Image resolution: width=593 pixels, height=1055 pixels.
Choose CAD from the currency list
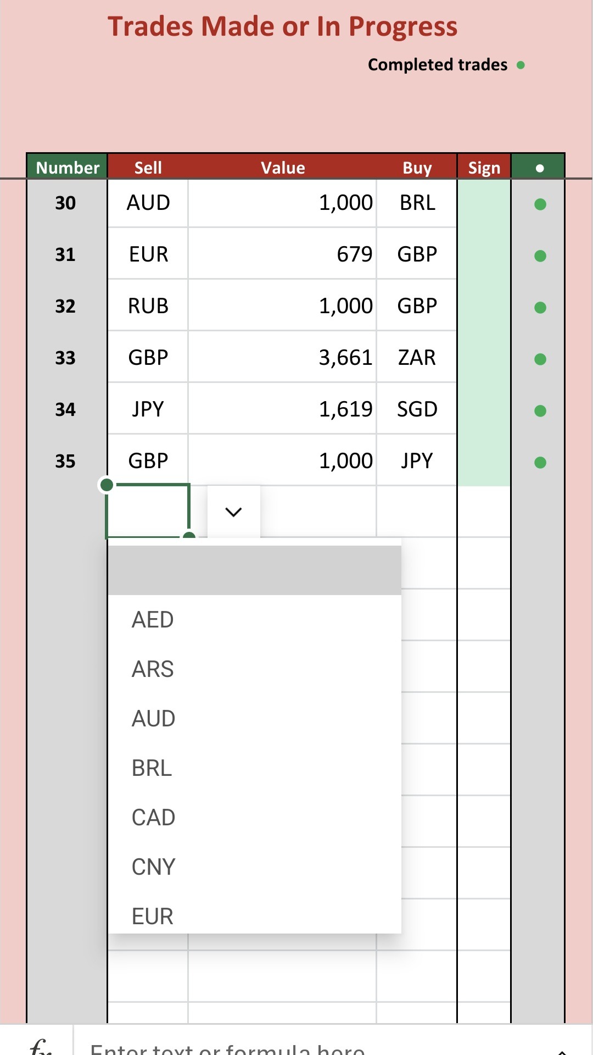pos(153,818)
